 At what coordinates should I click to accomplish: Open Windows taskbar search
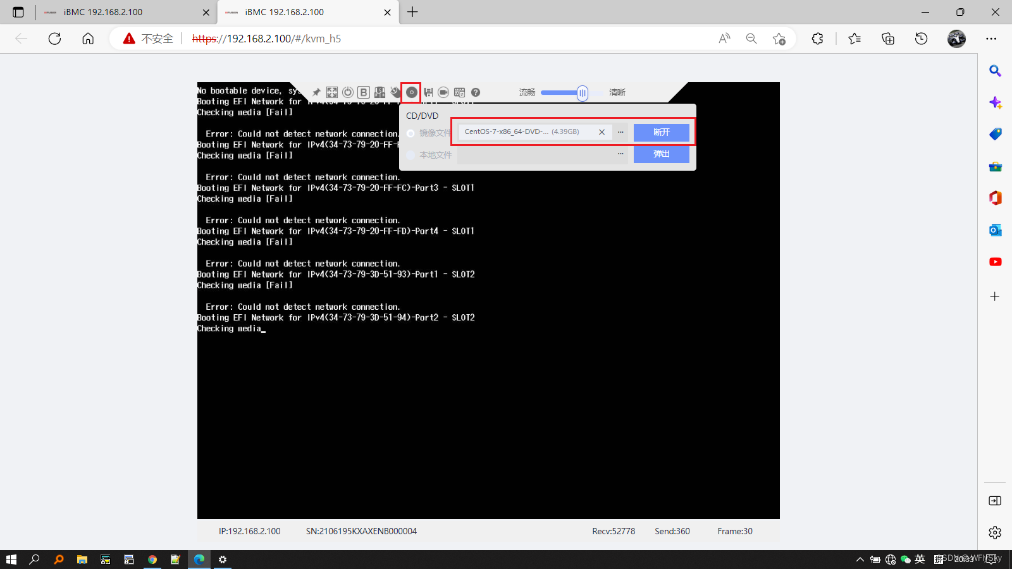(35, 560)
